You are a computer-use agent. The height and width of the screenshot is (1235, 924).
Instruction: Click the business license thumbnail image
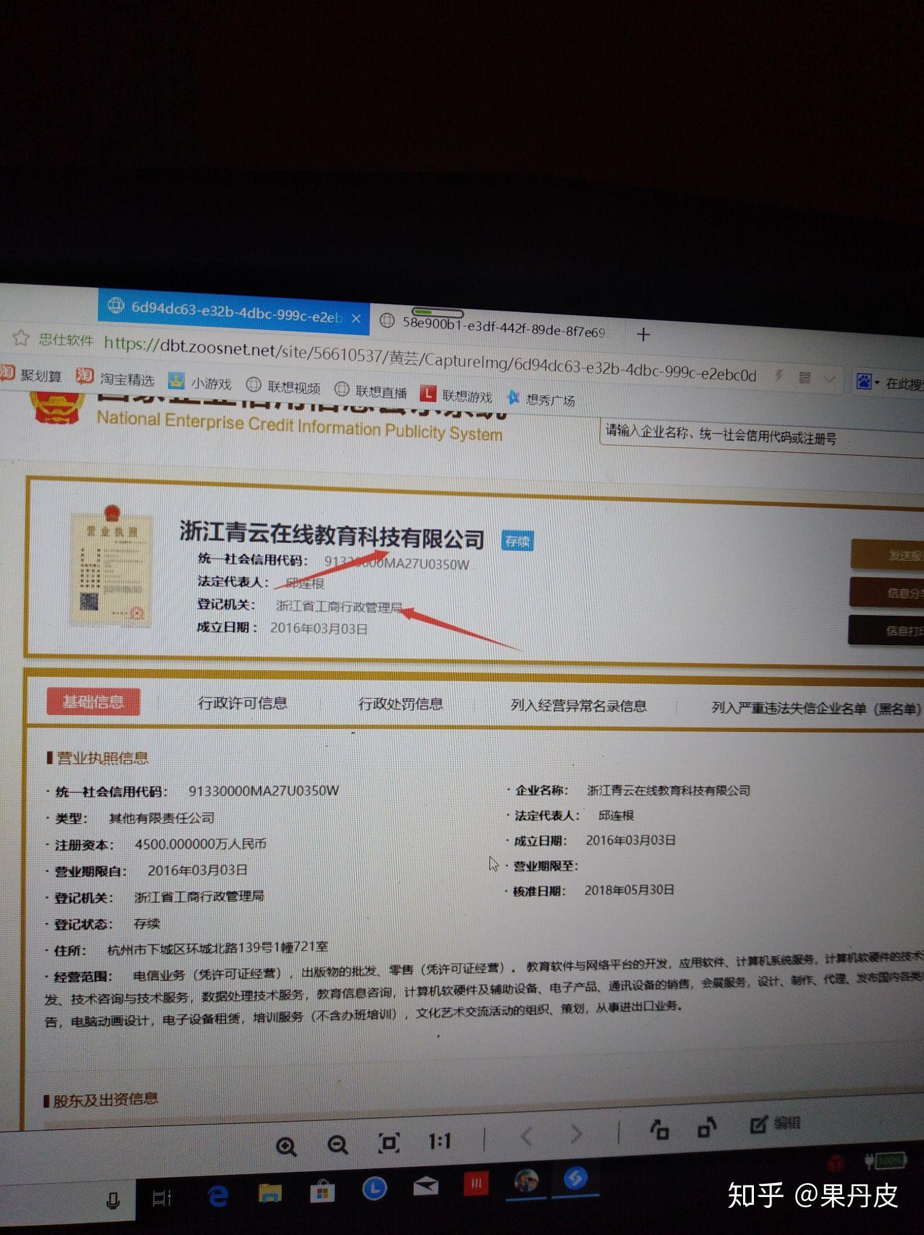coord(110,566)
